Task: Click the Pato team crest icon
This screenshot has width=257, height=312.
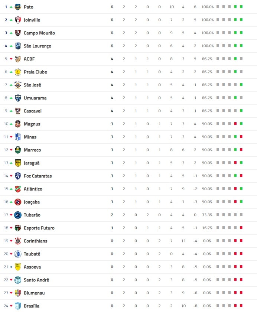Action: 18,7
